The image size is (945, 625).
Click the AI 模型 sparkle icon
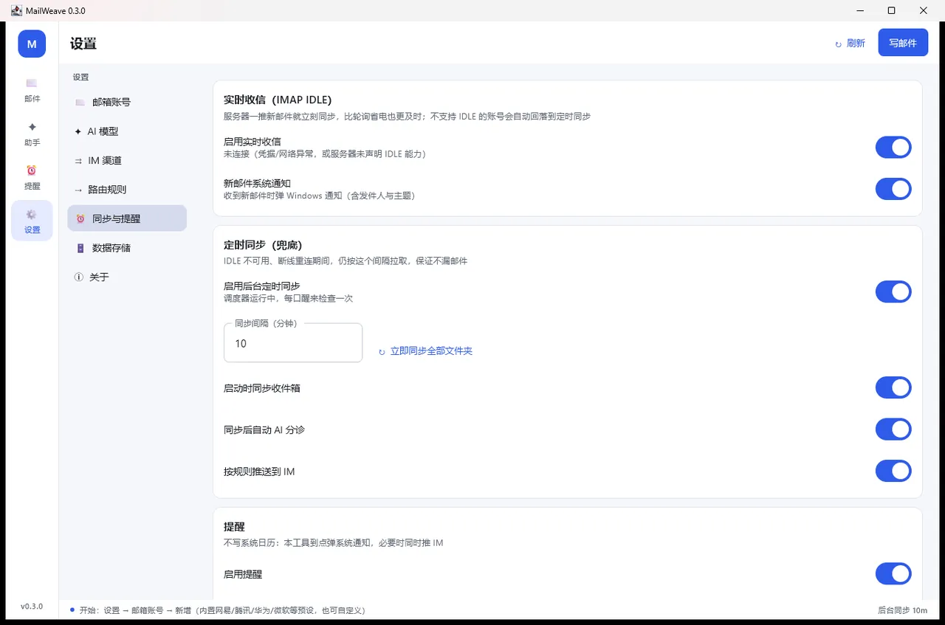coord(78,131)
